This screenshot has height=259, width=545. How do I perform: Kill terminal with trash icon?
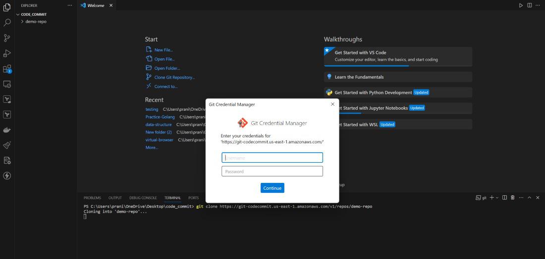coord(512,198)
